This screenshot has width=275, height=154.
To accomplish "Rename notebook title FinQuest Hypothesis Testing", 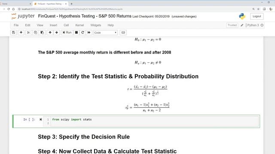I will pos(85,16).
